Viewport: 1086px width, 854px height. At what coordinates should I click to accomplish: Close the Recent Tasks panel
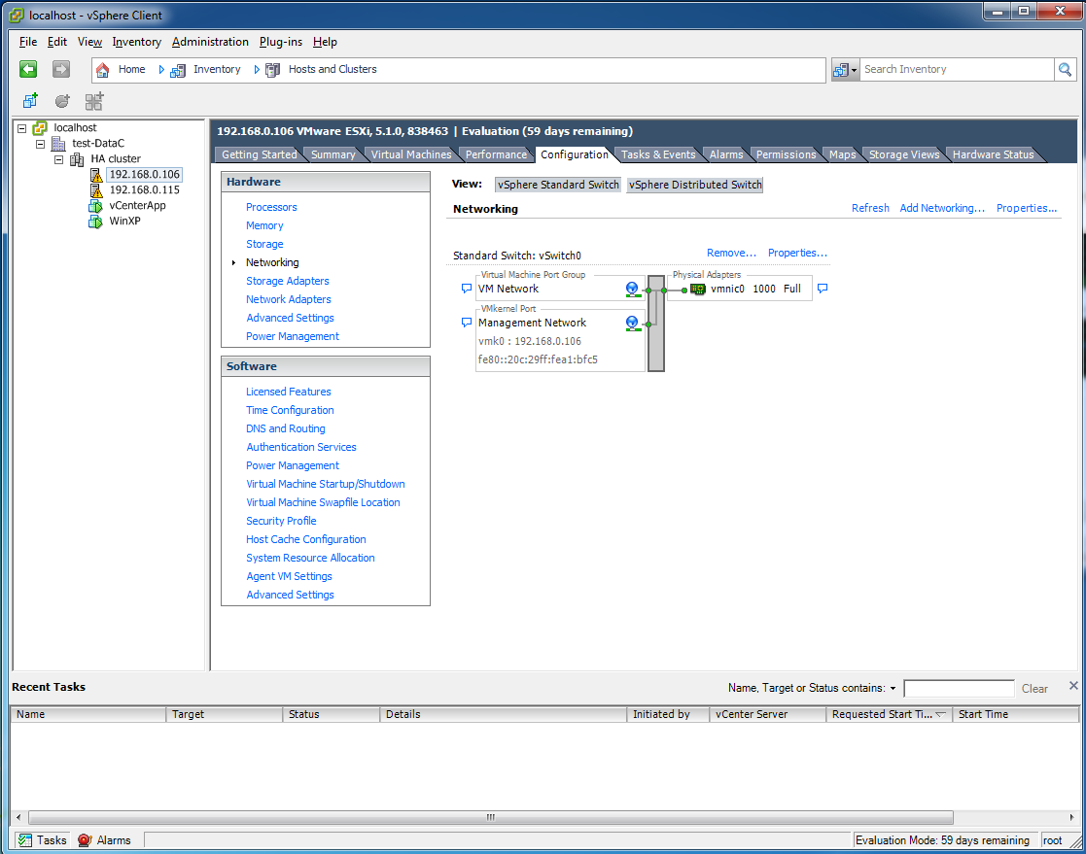click(x=1072, y=686)
